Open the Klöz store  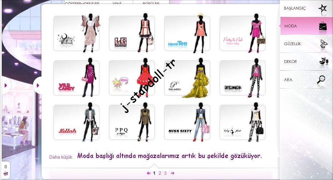pos(132,78)
